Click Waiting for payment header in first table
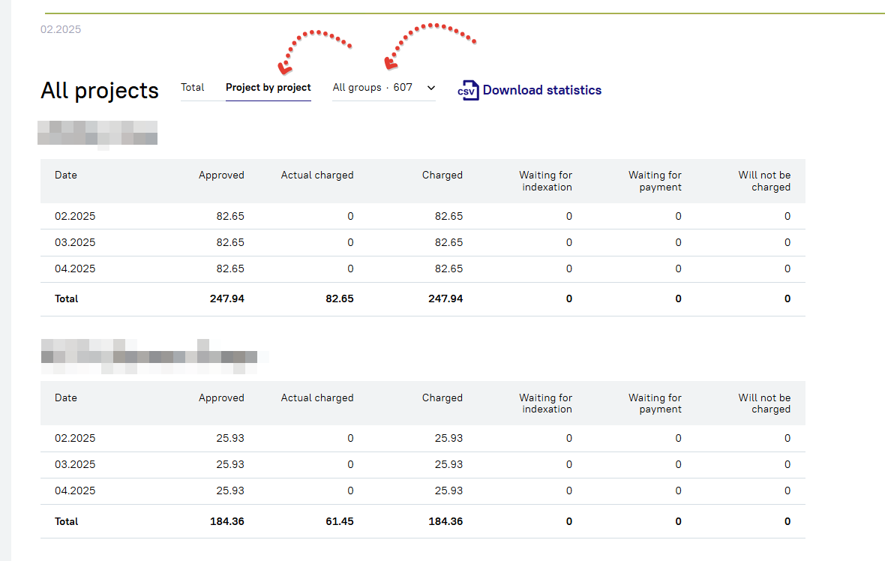This screenshot has width=885, height=561. tap(655, 181)
